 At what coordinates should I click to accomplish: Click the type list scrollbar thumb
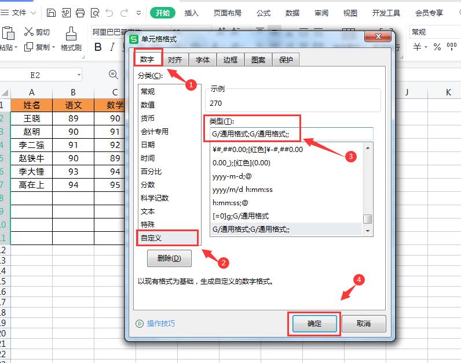[x=368, y=219]
